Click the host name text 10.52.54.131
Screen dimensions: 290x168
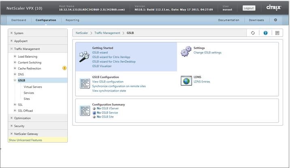92,10
